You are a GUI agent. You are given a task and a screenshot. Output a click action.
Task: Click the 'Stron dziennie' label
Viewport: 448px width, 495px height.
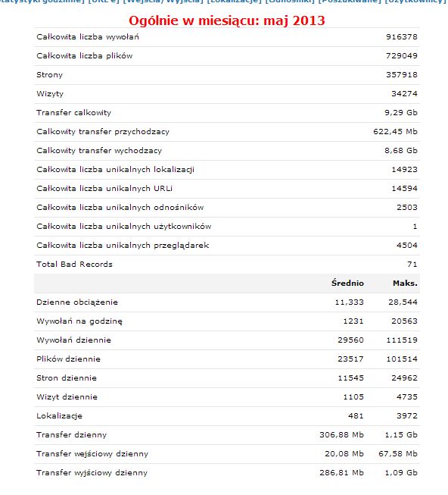[x=67, y=378]
